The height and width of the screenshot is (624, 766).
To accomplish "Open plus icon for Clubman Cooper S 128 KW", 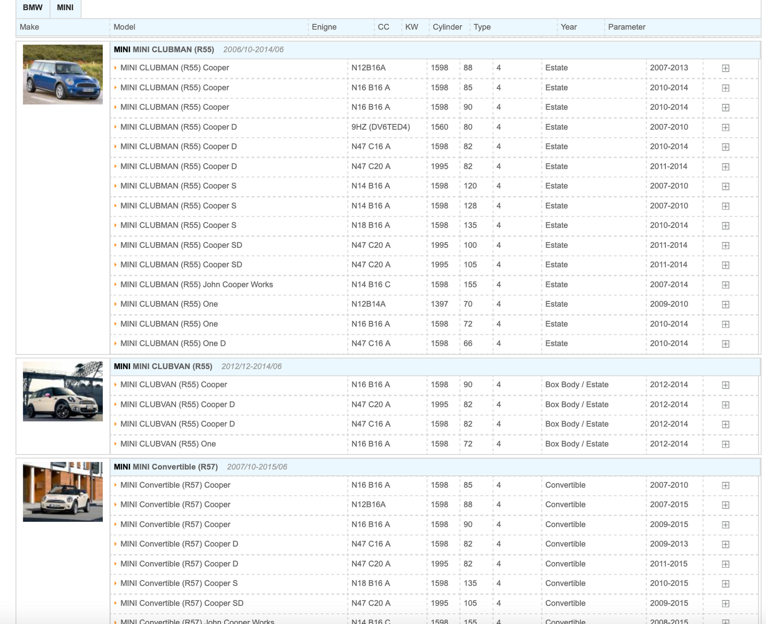I will coord(726,206).
